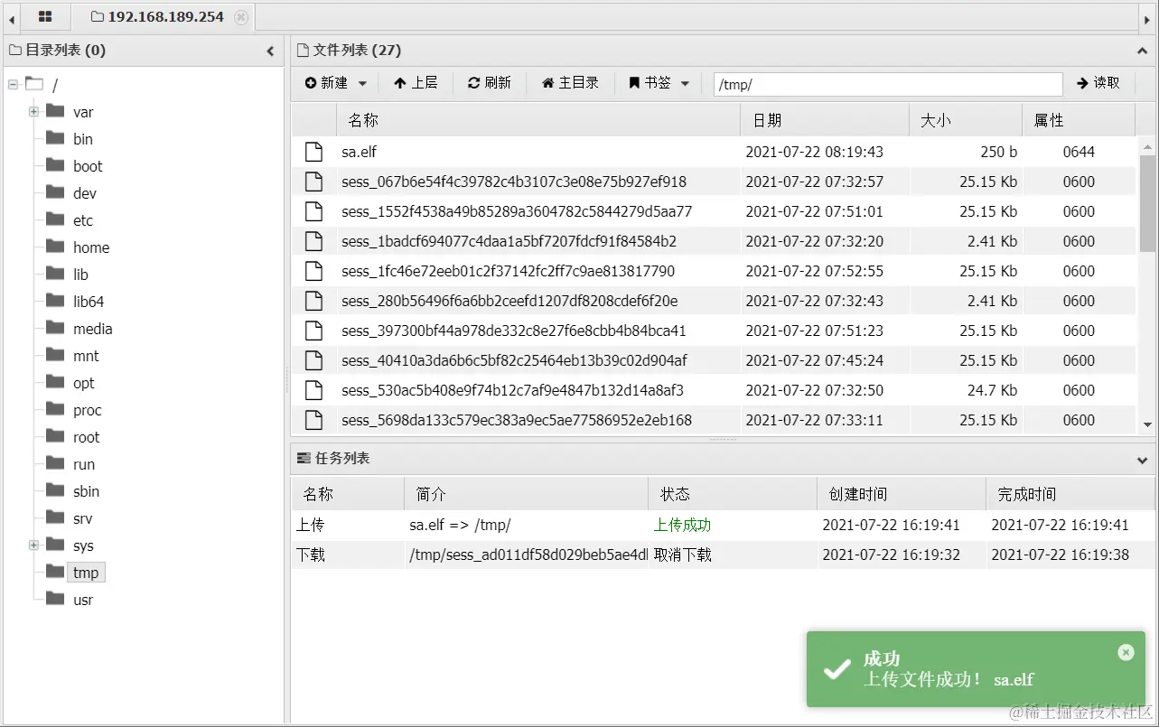Click the file list scrollbar thumb

click(1147, 202)
